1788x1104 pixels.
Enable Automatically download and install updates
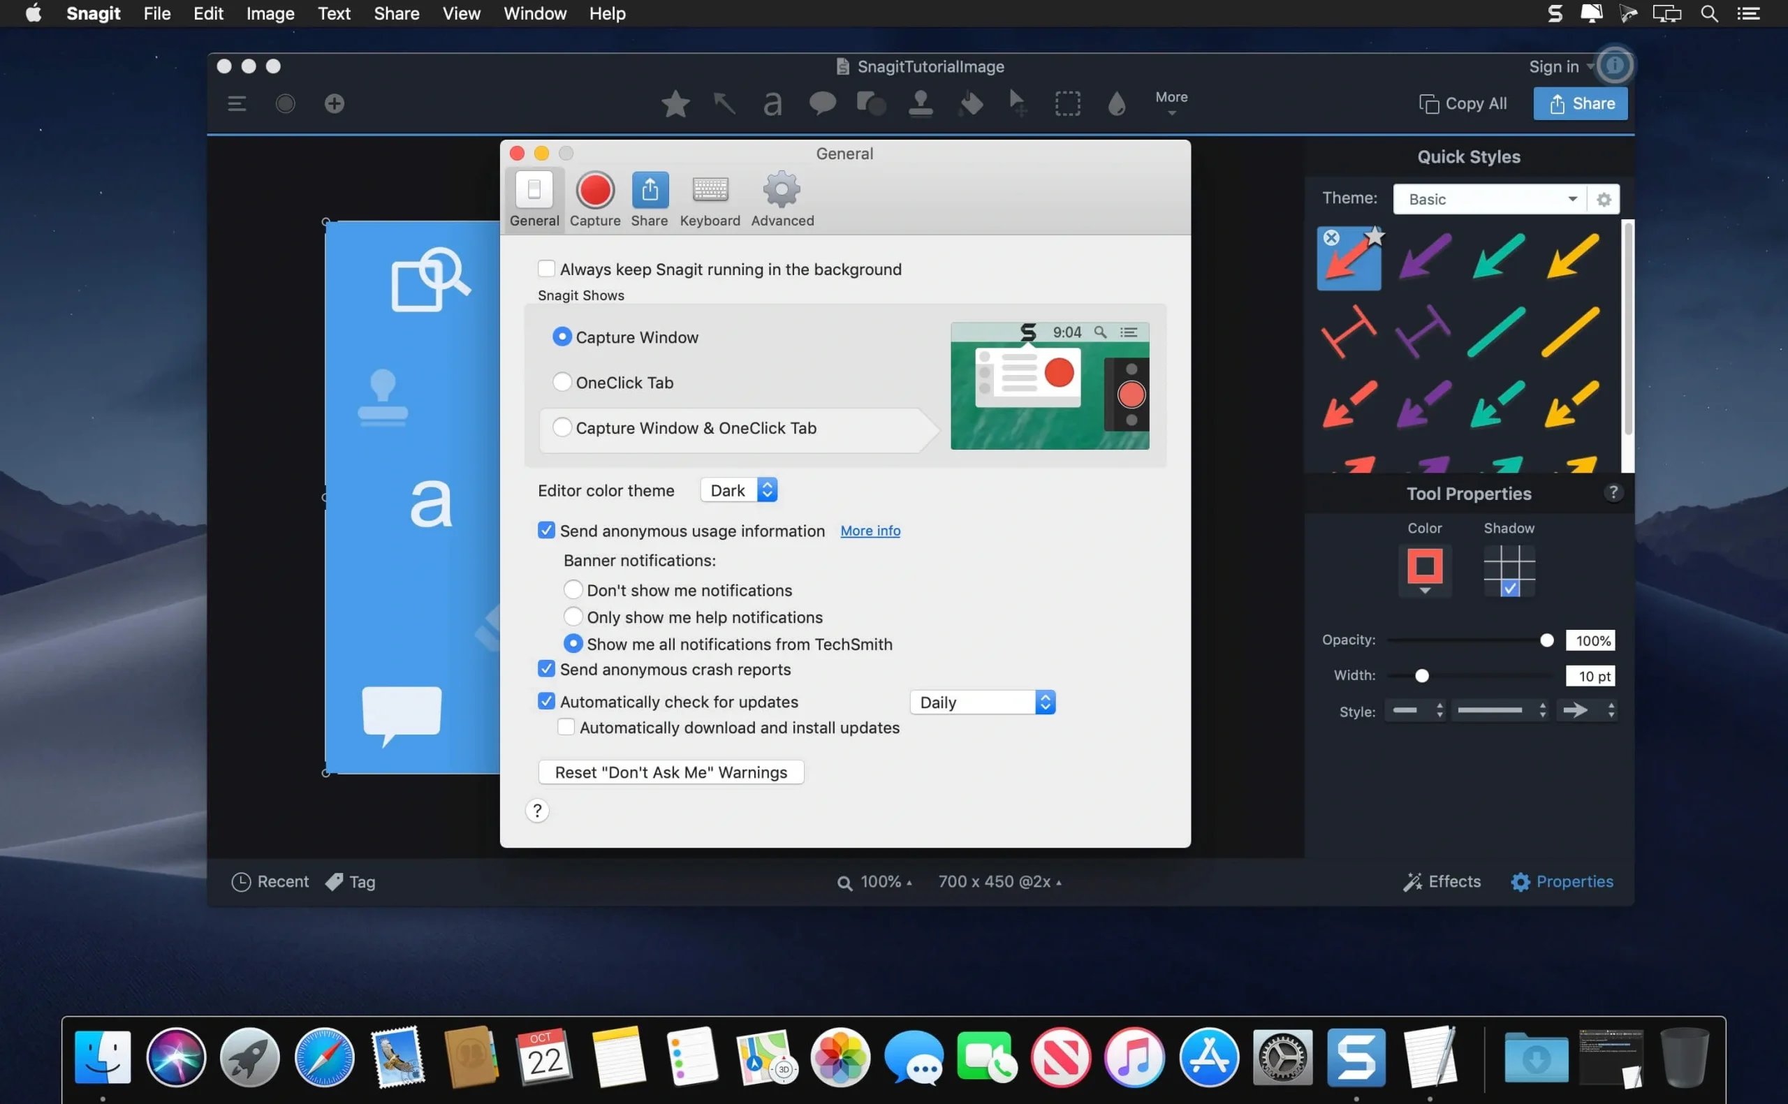click(565, 727)
